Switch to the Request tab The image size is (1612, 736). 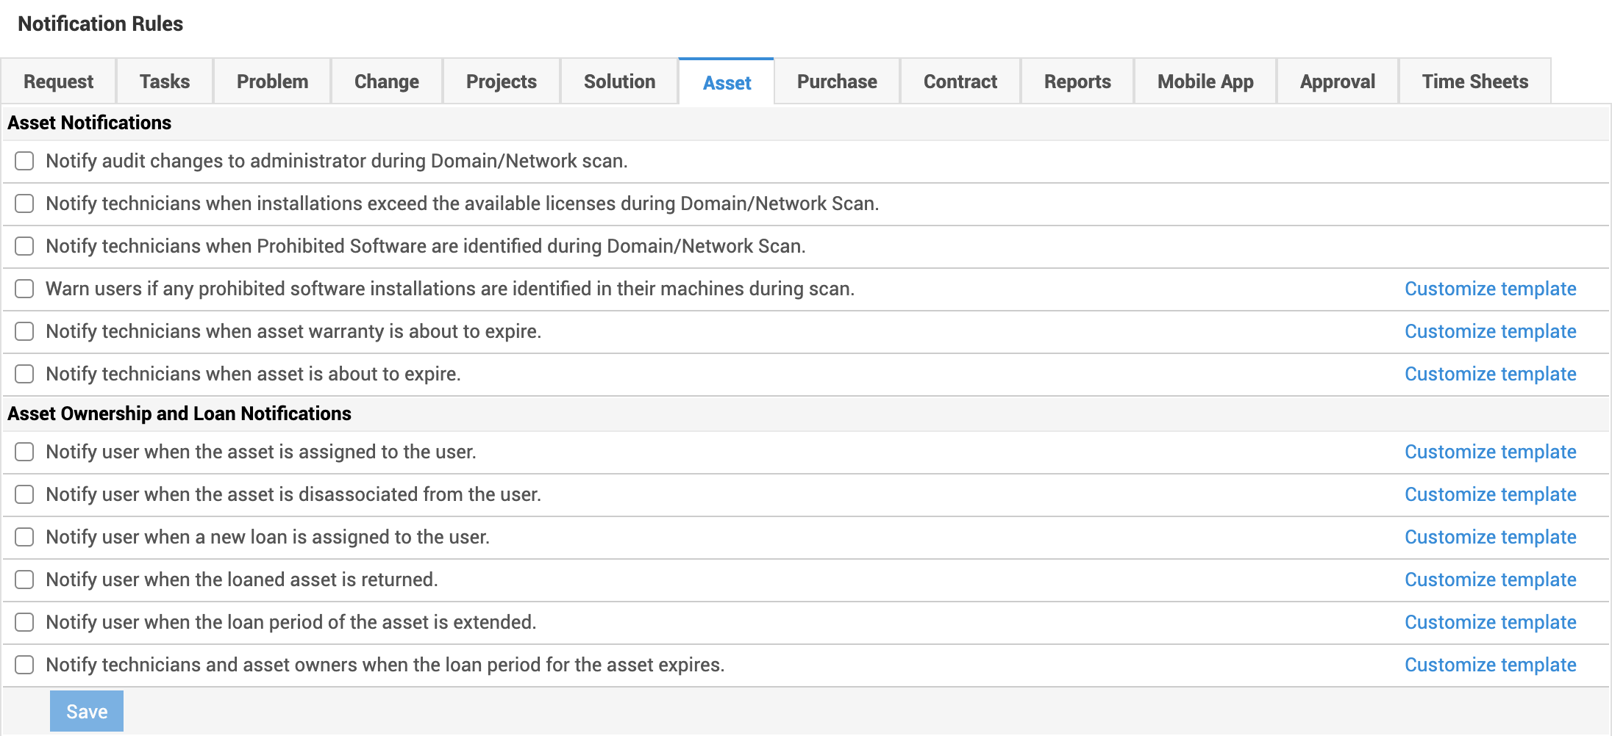[58, 82]
